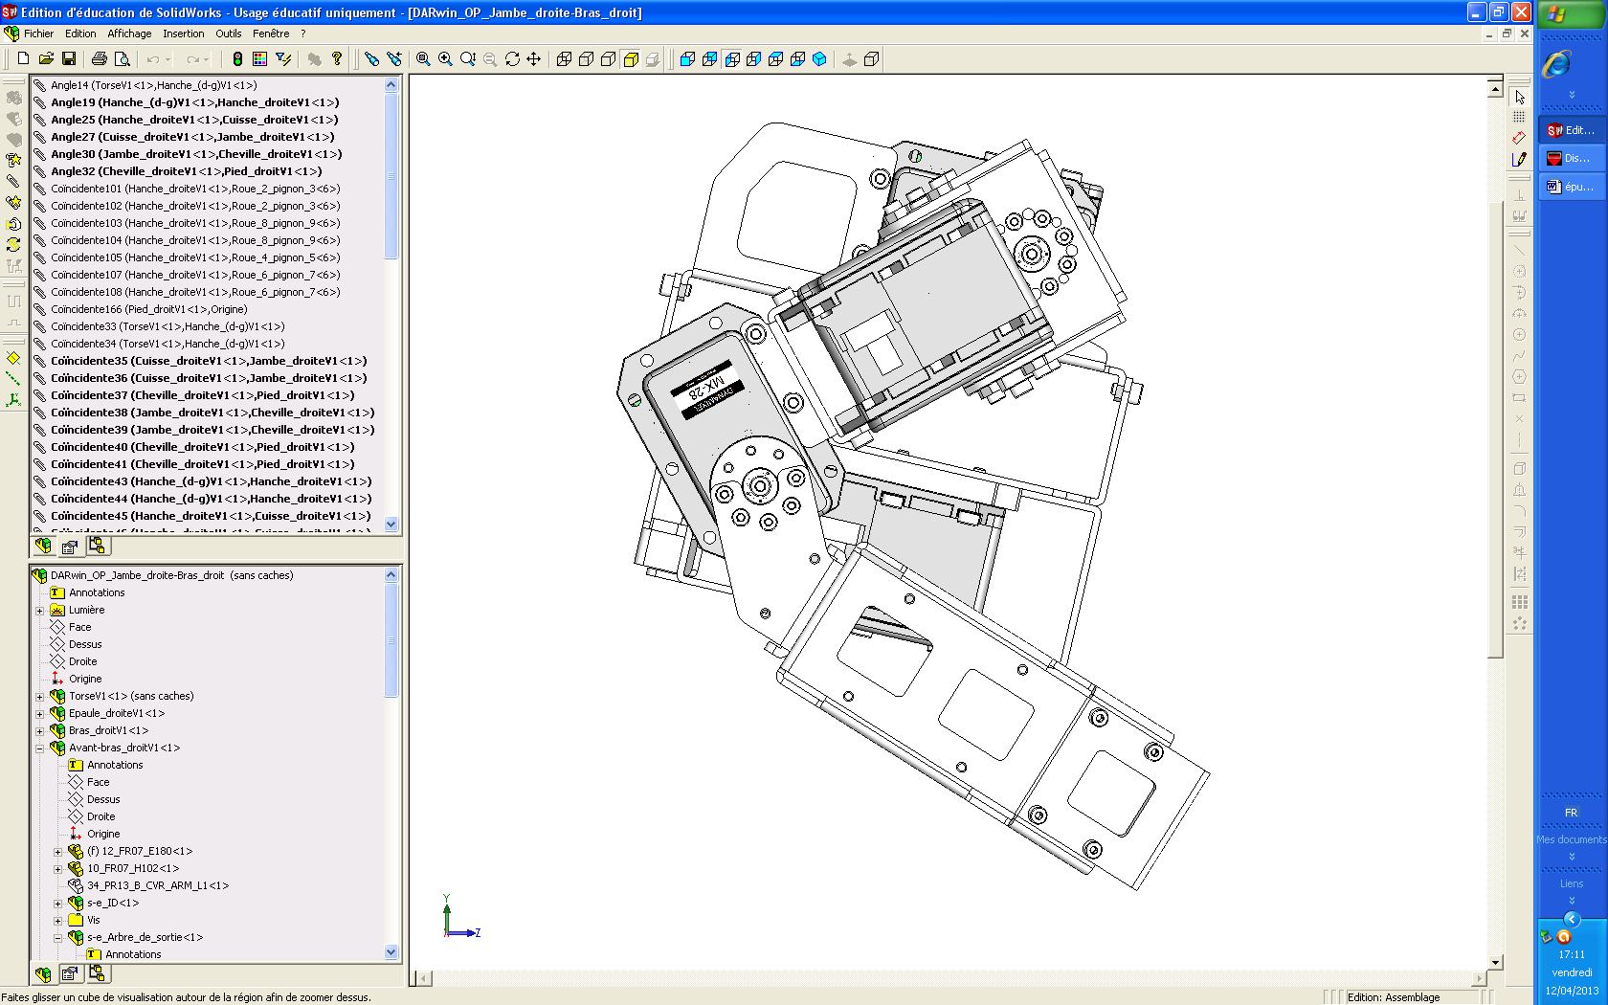
Task: Open the lower panel PropertyManager tab
Action: 69,974
